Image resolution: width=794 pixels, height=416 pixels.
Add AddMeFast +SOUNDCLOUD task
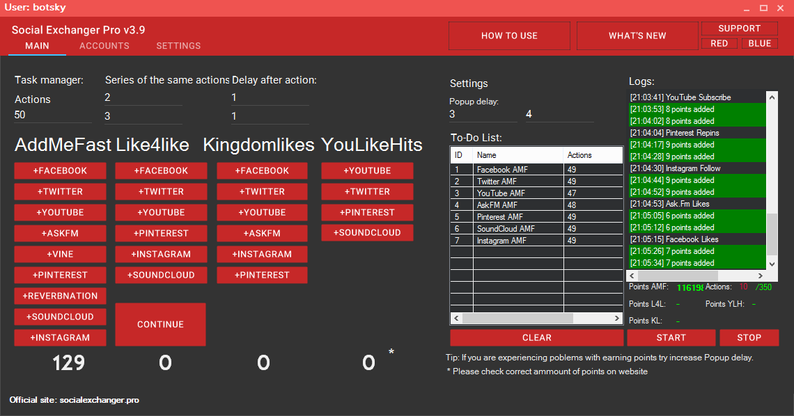61,317
